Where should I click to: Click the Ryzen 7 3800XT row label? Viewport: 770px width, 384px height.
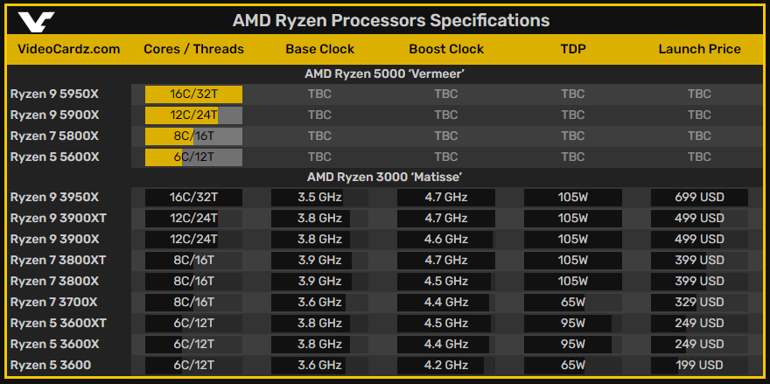click(58, 261)
